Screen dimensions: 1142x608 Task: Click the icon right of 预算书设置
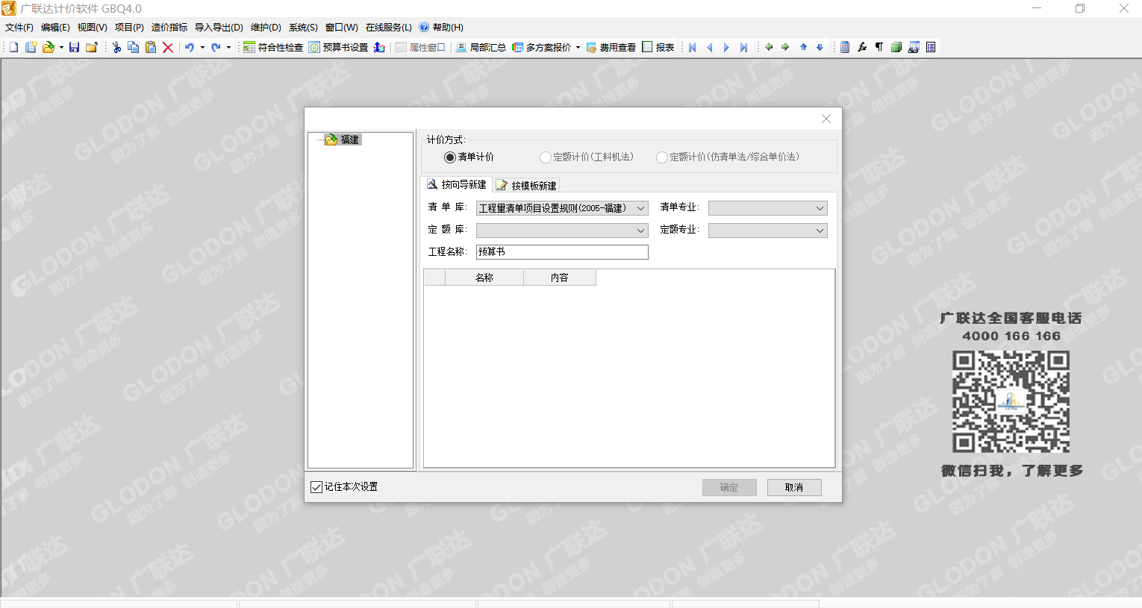tap(379, 47)
